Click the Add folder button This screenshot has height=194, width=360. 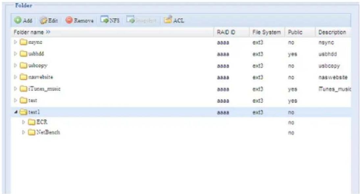[x=23, y=20]
